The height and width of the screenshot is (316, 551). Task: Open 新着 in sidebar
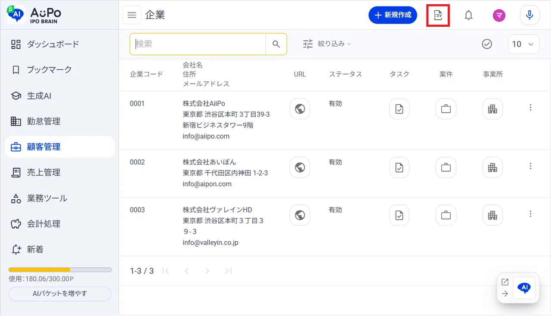(x=60, y=250)
